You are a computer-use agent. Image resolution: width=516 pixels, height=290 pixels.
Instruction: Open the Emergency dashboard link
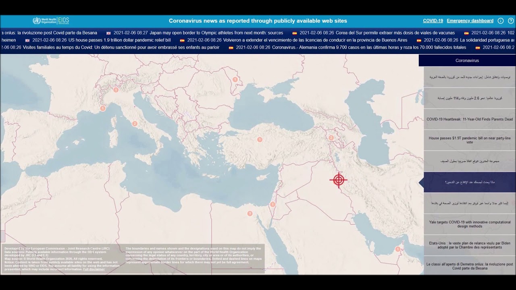(x=470, y=21)
